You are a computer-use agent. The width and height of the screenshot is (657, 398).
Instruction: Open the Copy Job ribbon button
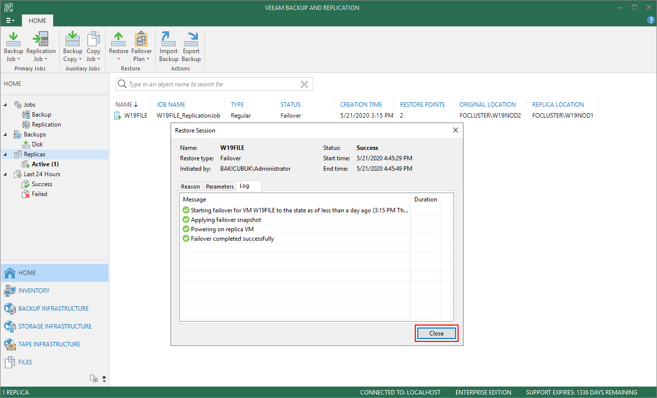click(x=94, y=47)
